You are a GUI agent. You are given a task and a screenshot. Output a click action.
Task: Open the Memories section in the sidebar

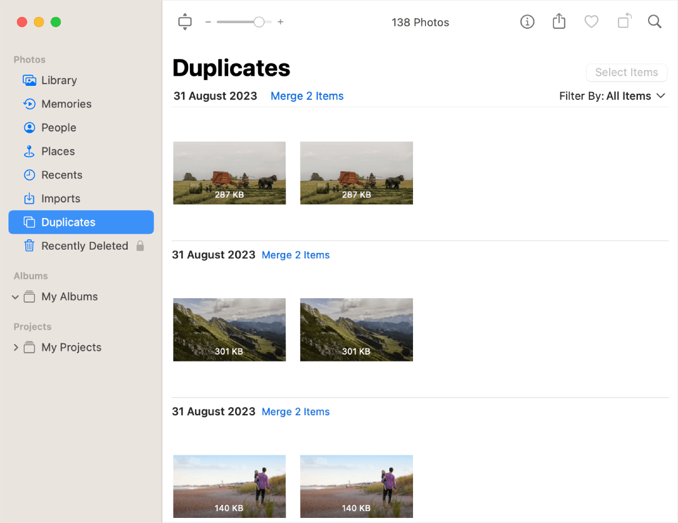coord(66,103)
